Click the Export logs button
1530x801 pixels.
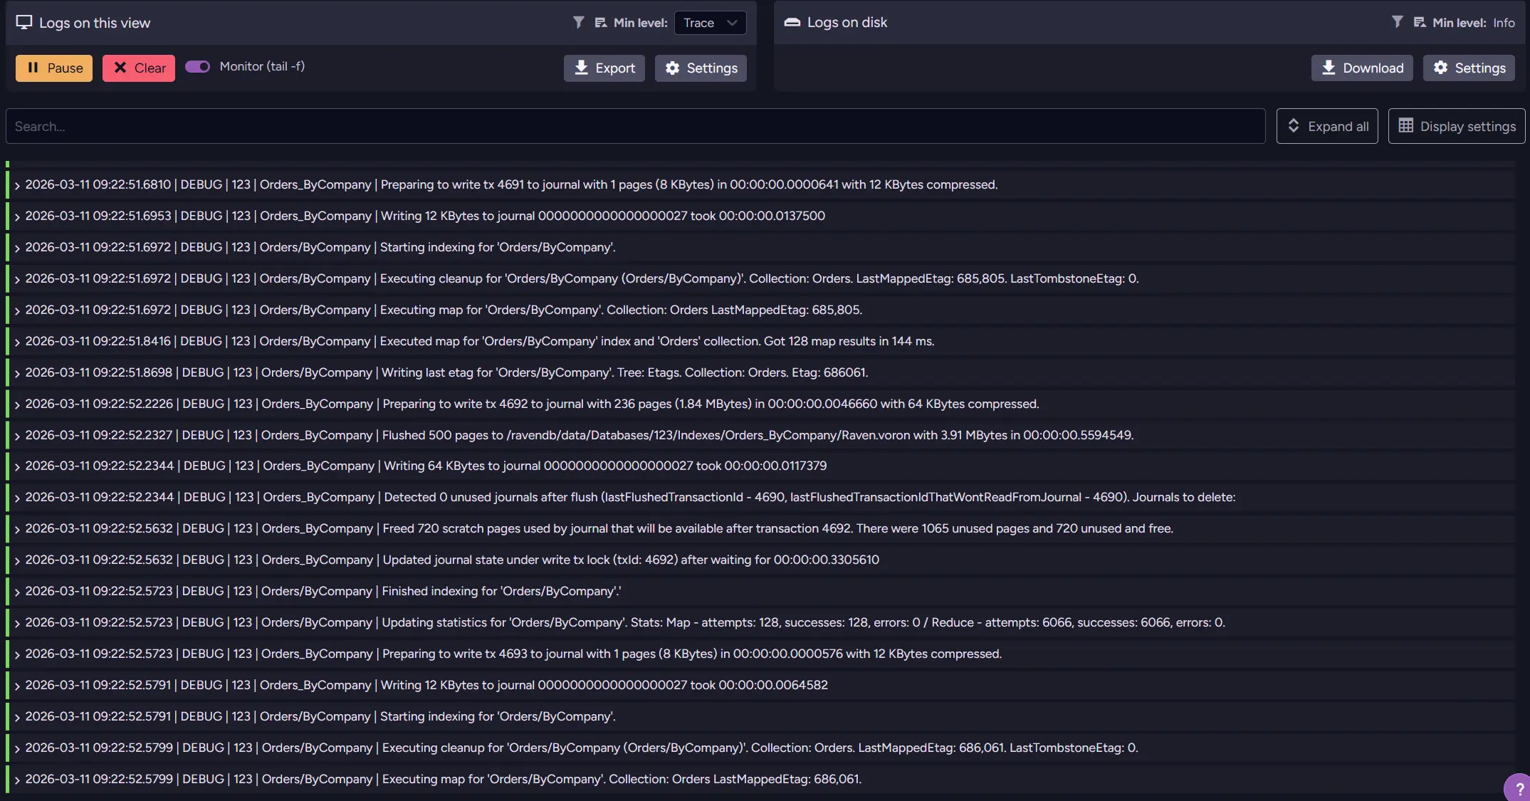coord(604,68)
